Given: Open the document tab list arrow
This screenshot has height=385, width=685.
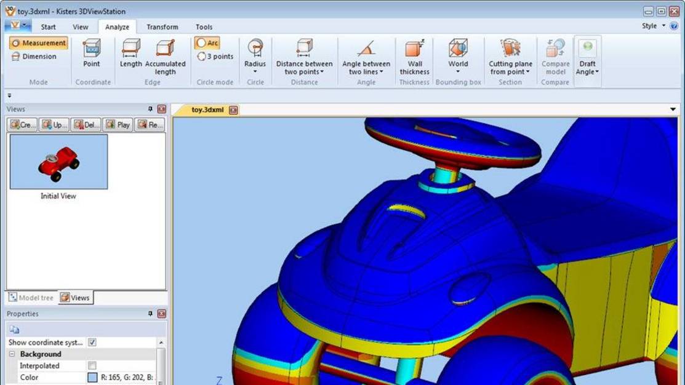Looking at the screenshot, I should [x=673, y=109].
